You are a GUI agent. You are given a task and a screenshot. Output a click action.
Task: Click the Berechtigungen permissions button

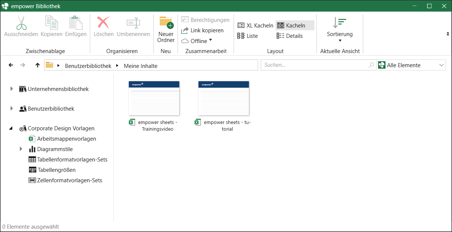[205, 20]
